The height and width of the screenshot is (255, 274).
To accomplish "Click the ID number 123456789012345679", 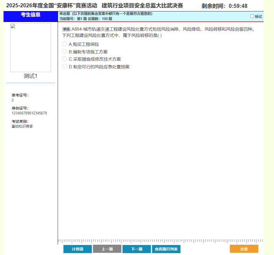I will (x=29, y=113).
